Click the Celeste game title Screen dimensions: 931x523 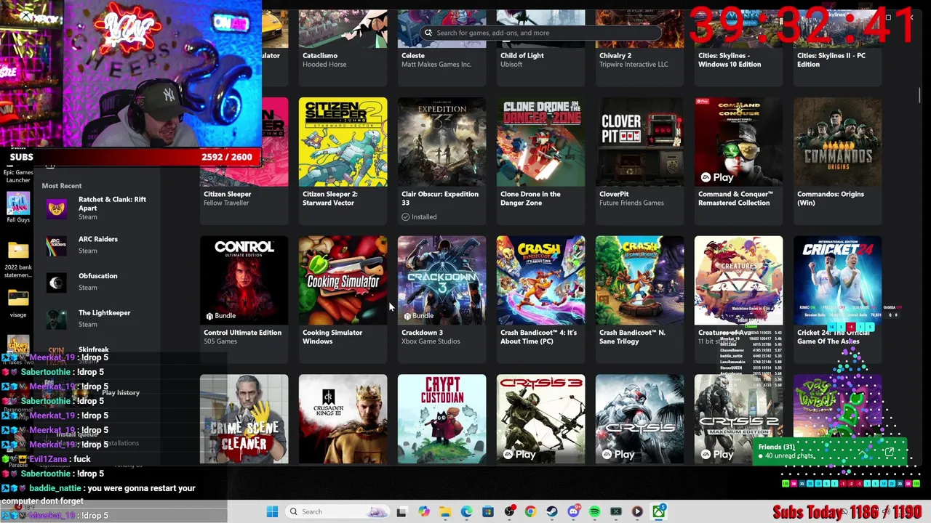coord(412,55)
